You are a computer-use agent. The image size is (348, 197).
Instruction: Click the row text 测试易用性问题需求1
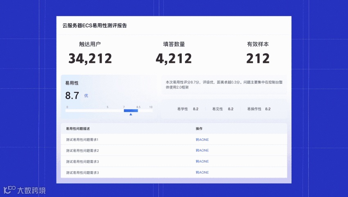click(x=82, y=140)
